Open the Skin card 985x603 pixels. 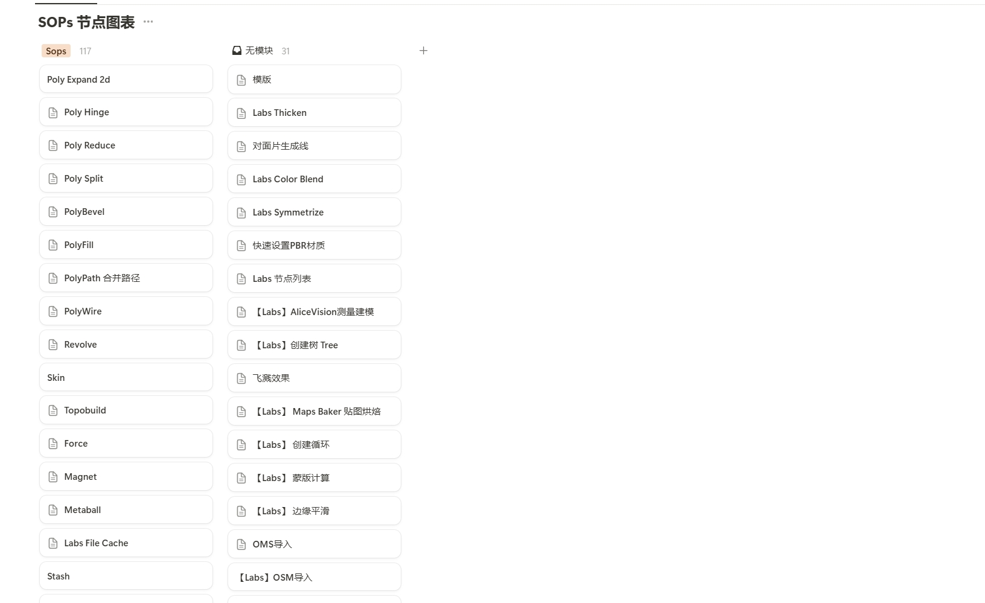(126, 378)
